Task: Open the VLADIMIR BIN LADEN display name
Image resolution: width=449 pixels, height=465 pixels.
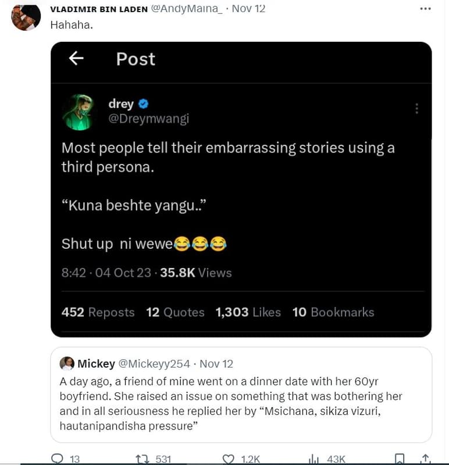Action: point(99,9)
